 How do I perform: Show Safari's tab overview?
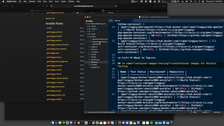pos(164,6)
